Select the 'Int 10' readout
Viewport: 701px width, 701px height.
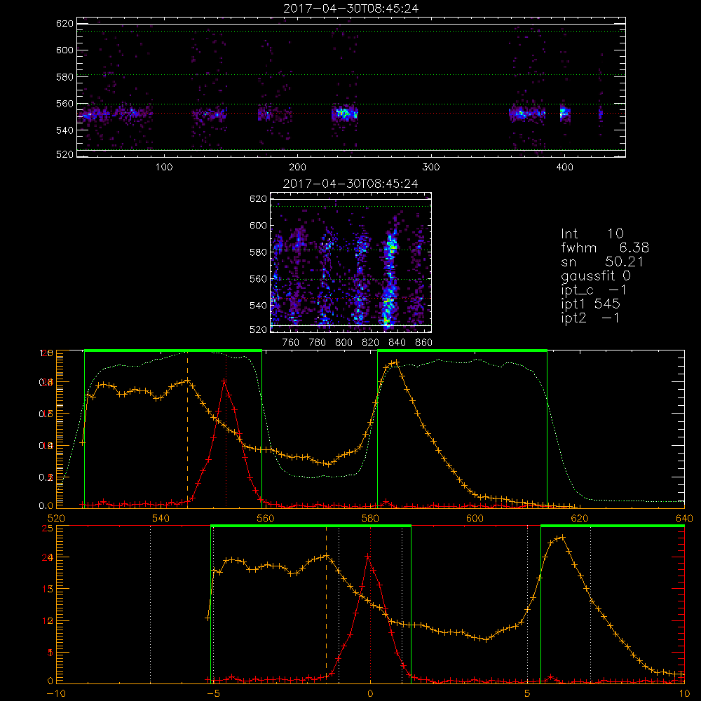coord(592,234)
